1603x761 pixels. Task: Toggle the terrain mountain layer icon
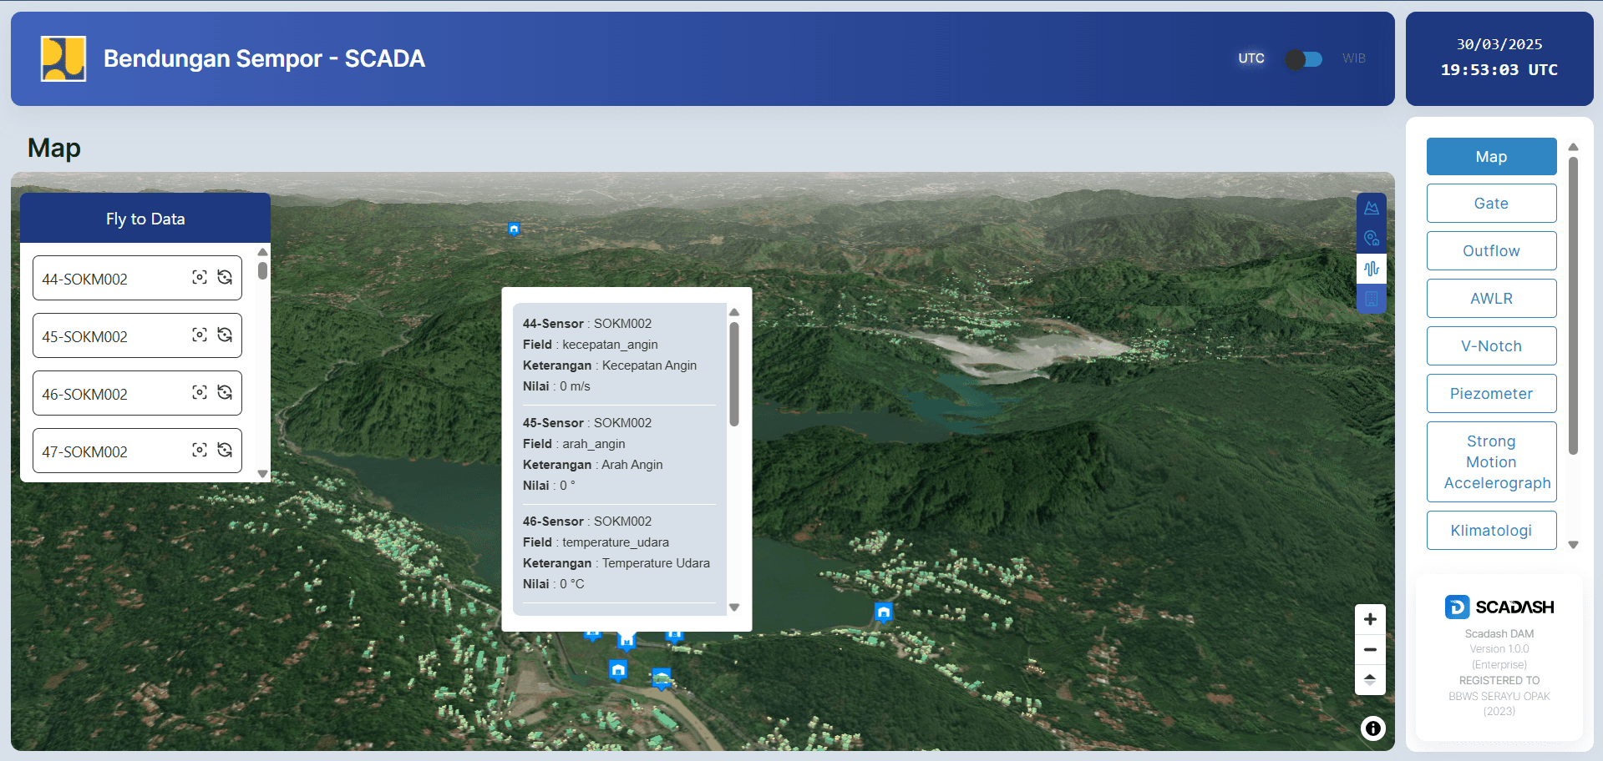[1371, 209]
